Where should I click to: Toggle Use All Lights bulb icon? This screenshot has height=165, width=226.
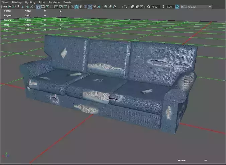click(x=94, y=7)
